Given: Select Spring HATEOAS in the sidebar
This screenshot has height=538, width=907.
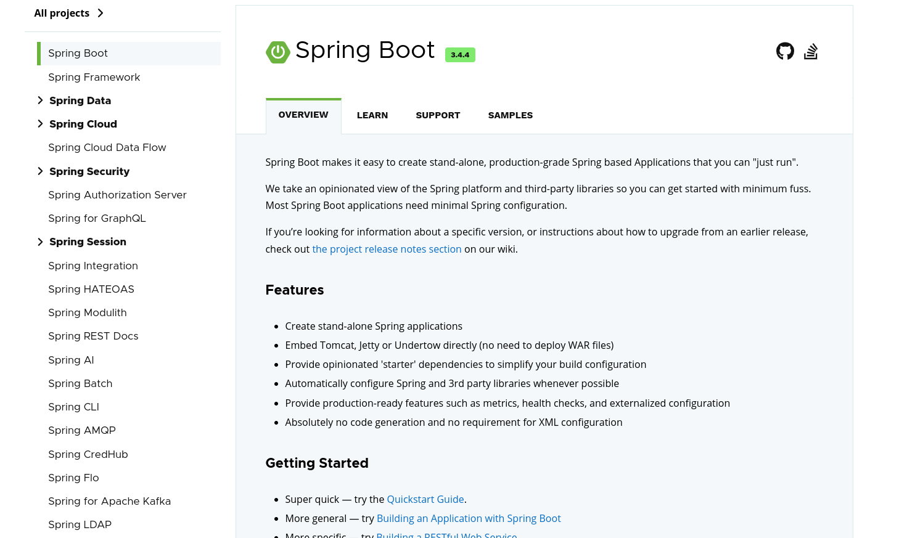Looking at the screenshot, I should pos(91,289).
